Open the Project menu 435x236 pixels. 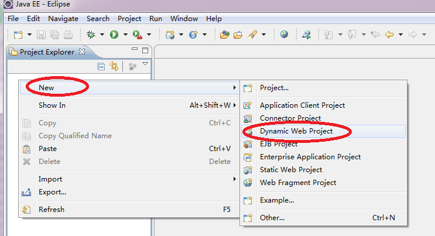[x=129, y=19]
